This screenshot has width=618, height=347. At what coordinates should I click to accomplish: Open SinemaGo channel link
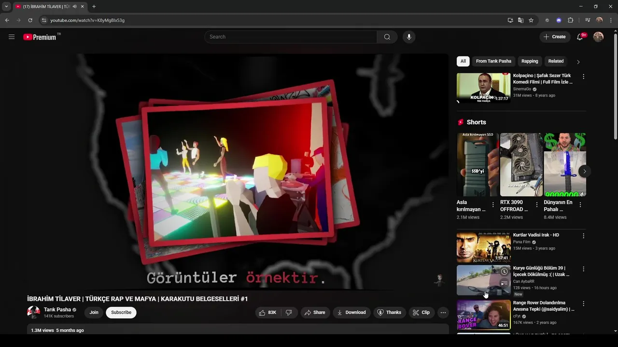(522, 89)
